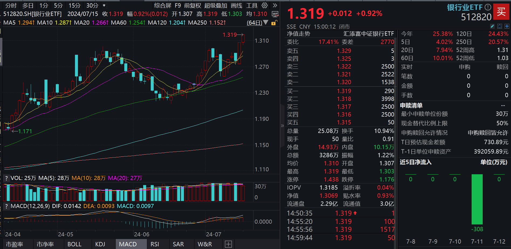Switch to the 市净率 indicator tab
This screenshot has width=511, height=249.
pyautogui.click(x=45, y=244)
